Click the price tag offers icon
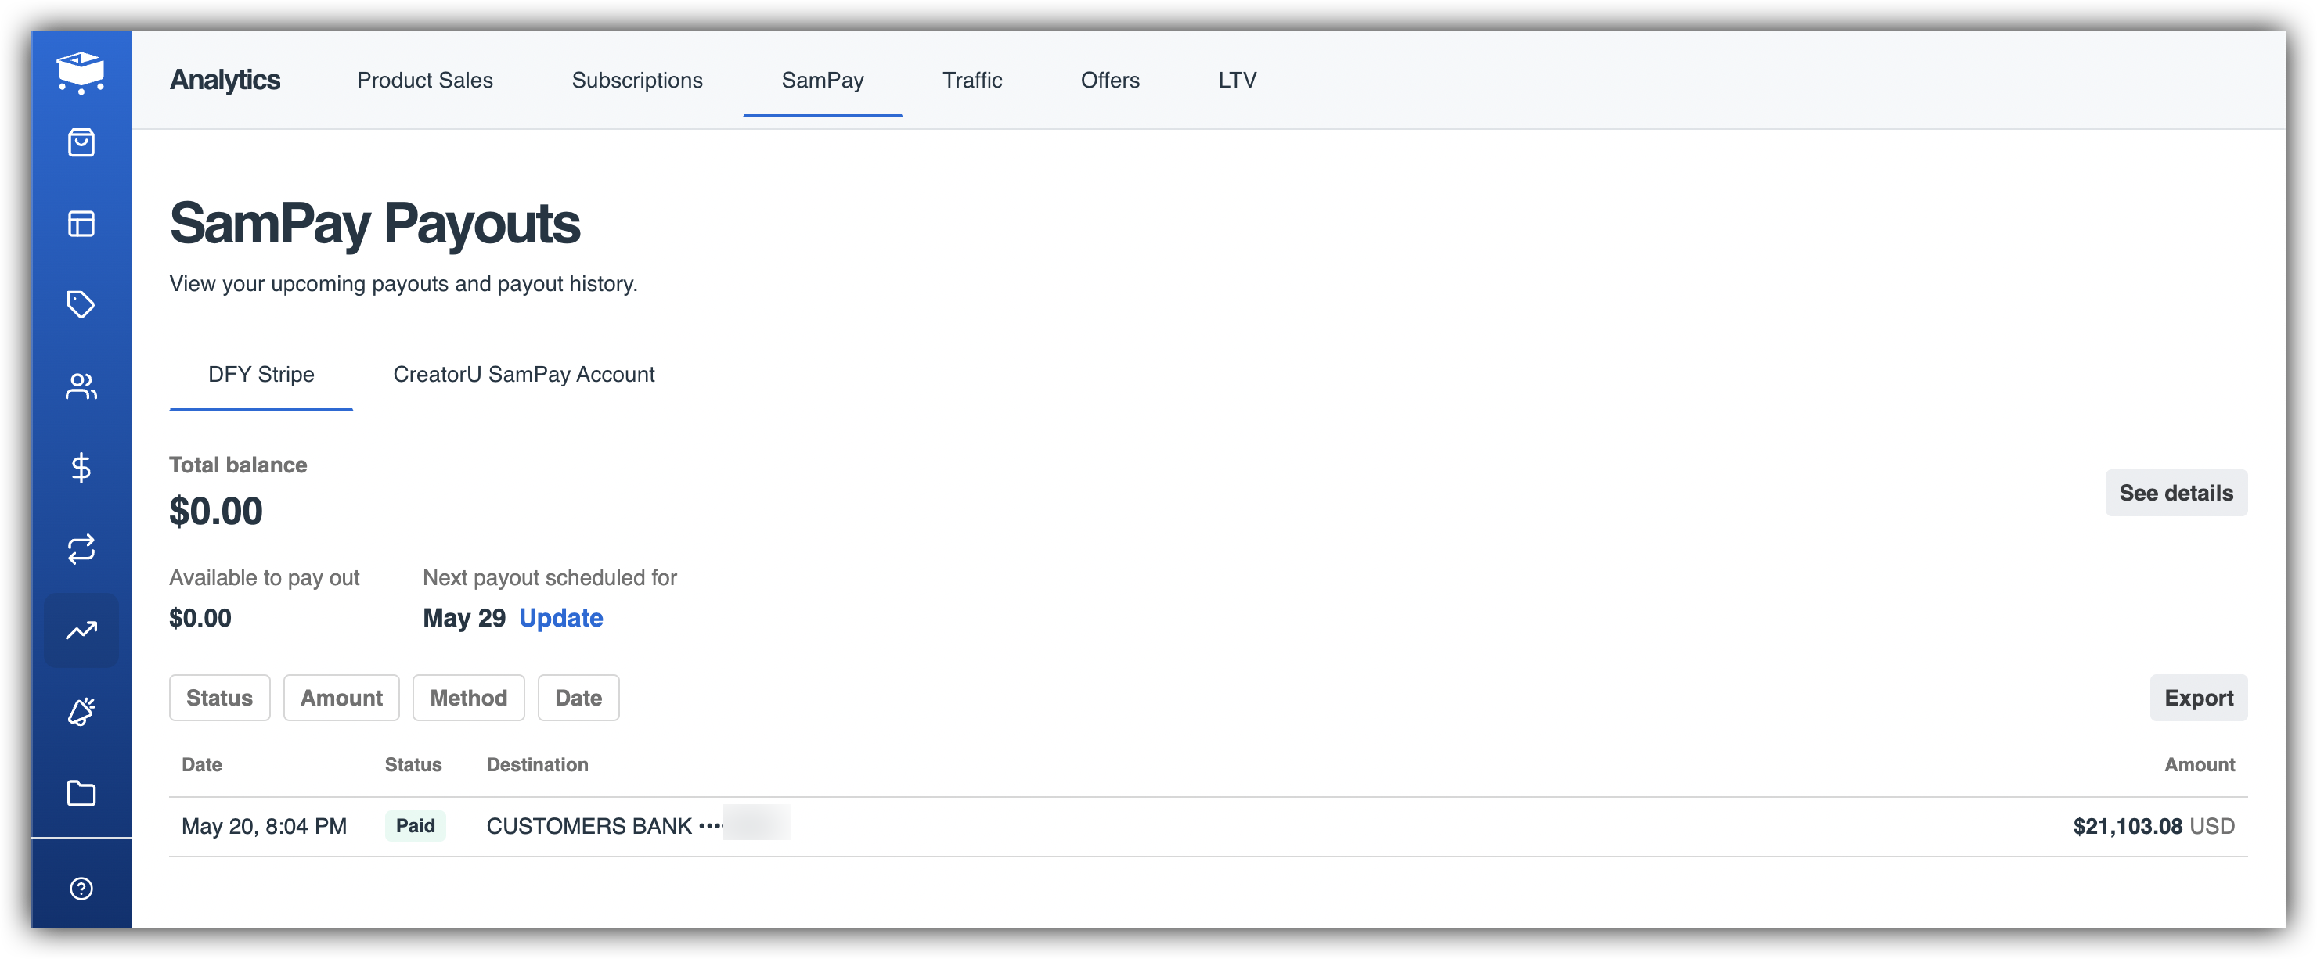Image resolution: width=2317 pixels, height=959 pixels. click(x=81, y=305)
